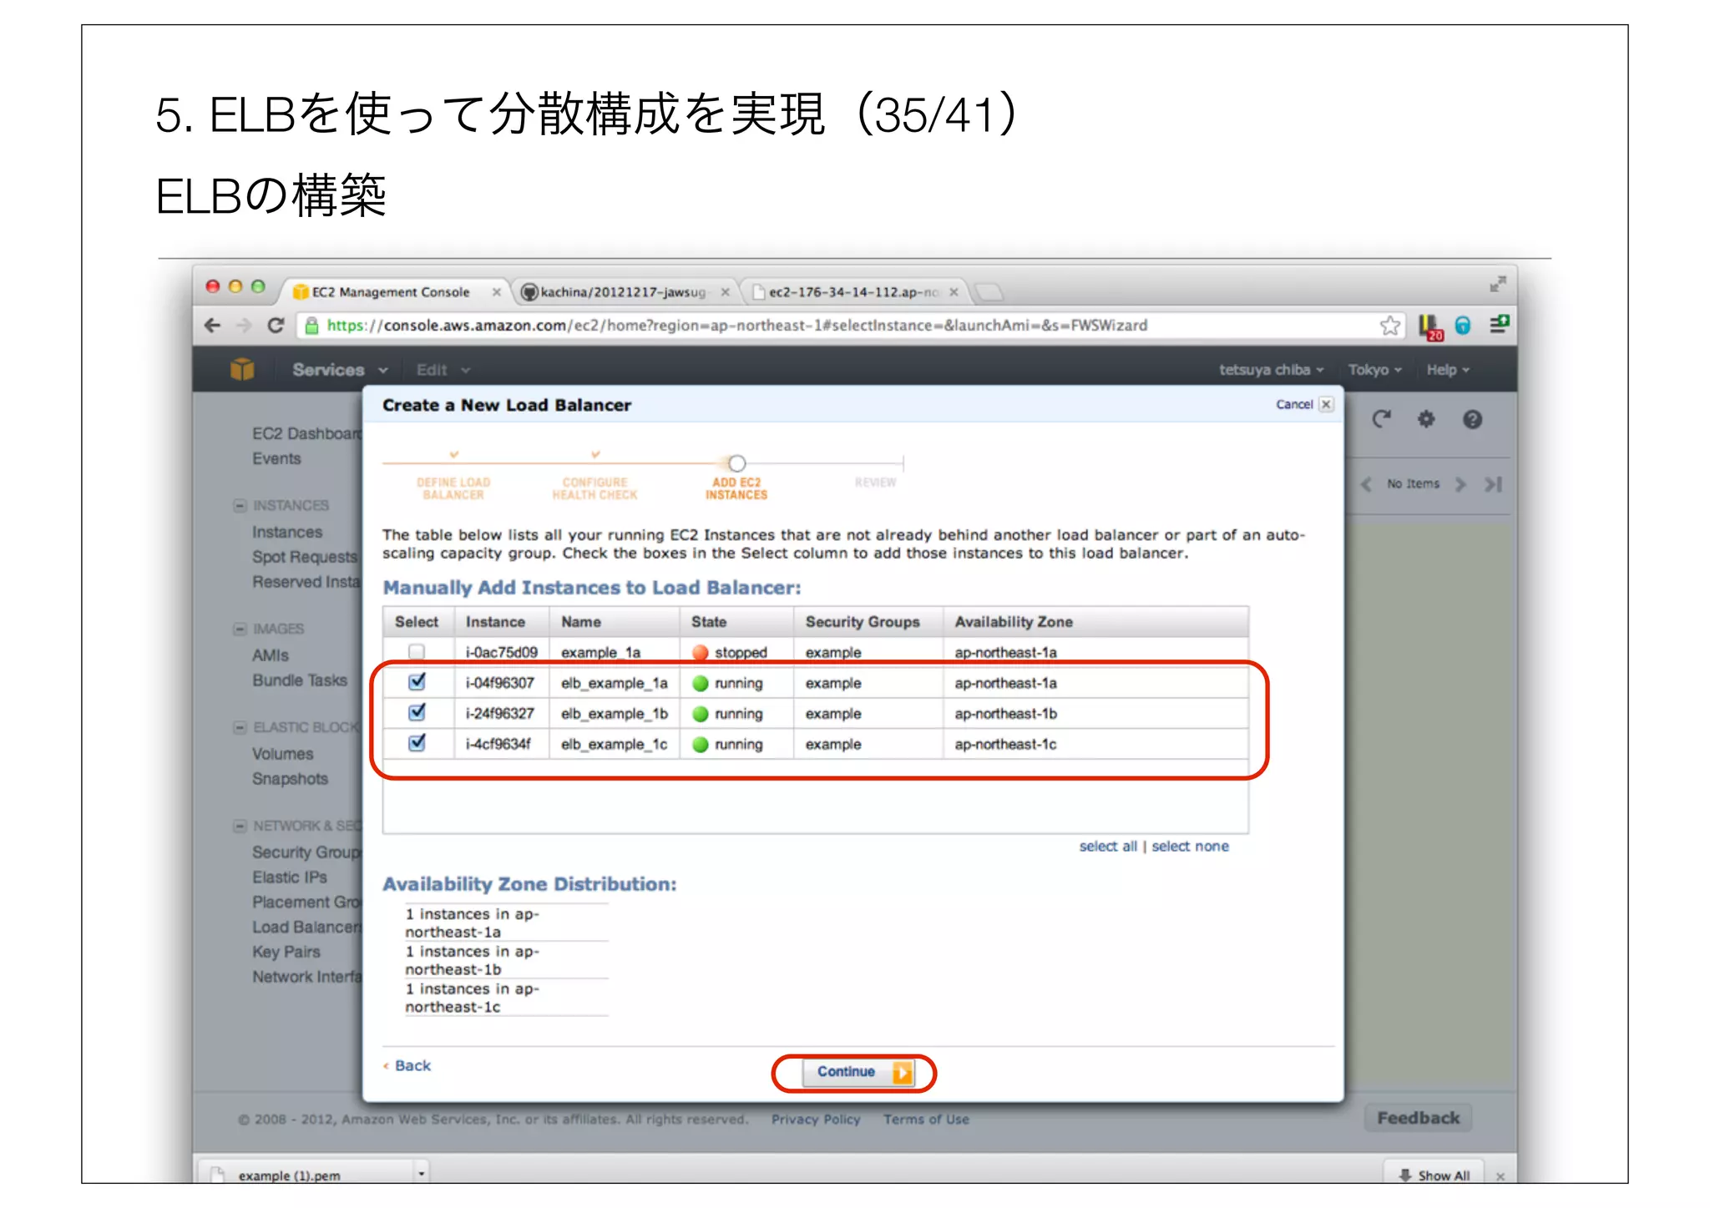Click the Continue button
The width and height of the screenshot is (1710, 1208).
pos(858,1072)
